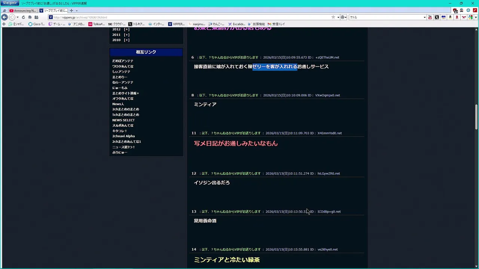Open the search engine selector icon

[343, 17]
